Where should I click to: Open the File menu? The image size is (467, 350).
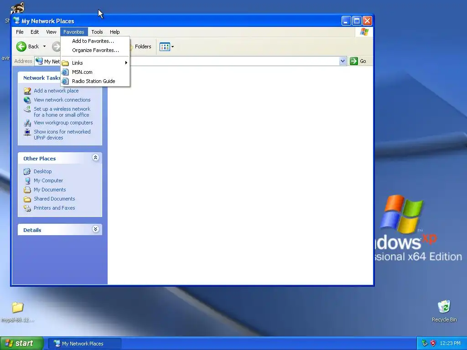pyautogui.click(x=20, y=32)
